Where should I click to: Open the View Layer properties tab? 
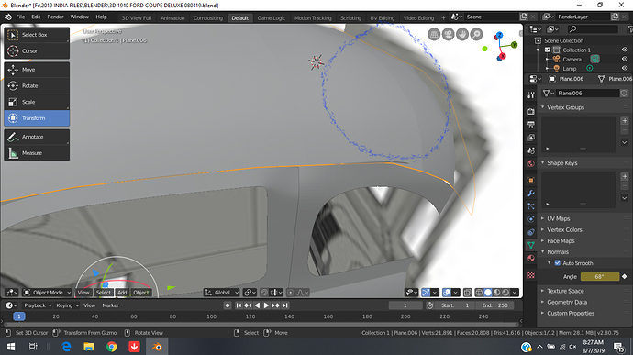531,138
